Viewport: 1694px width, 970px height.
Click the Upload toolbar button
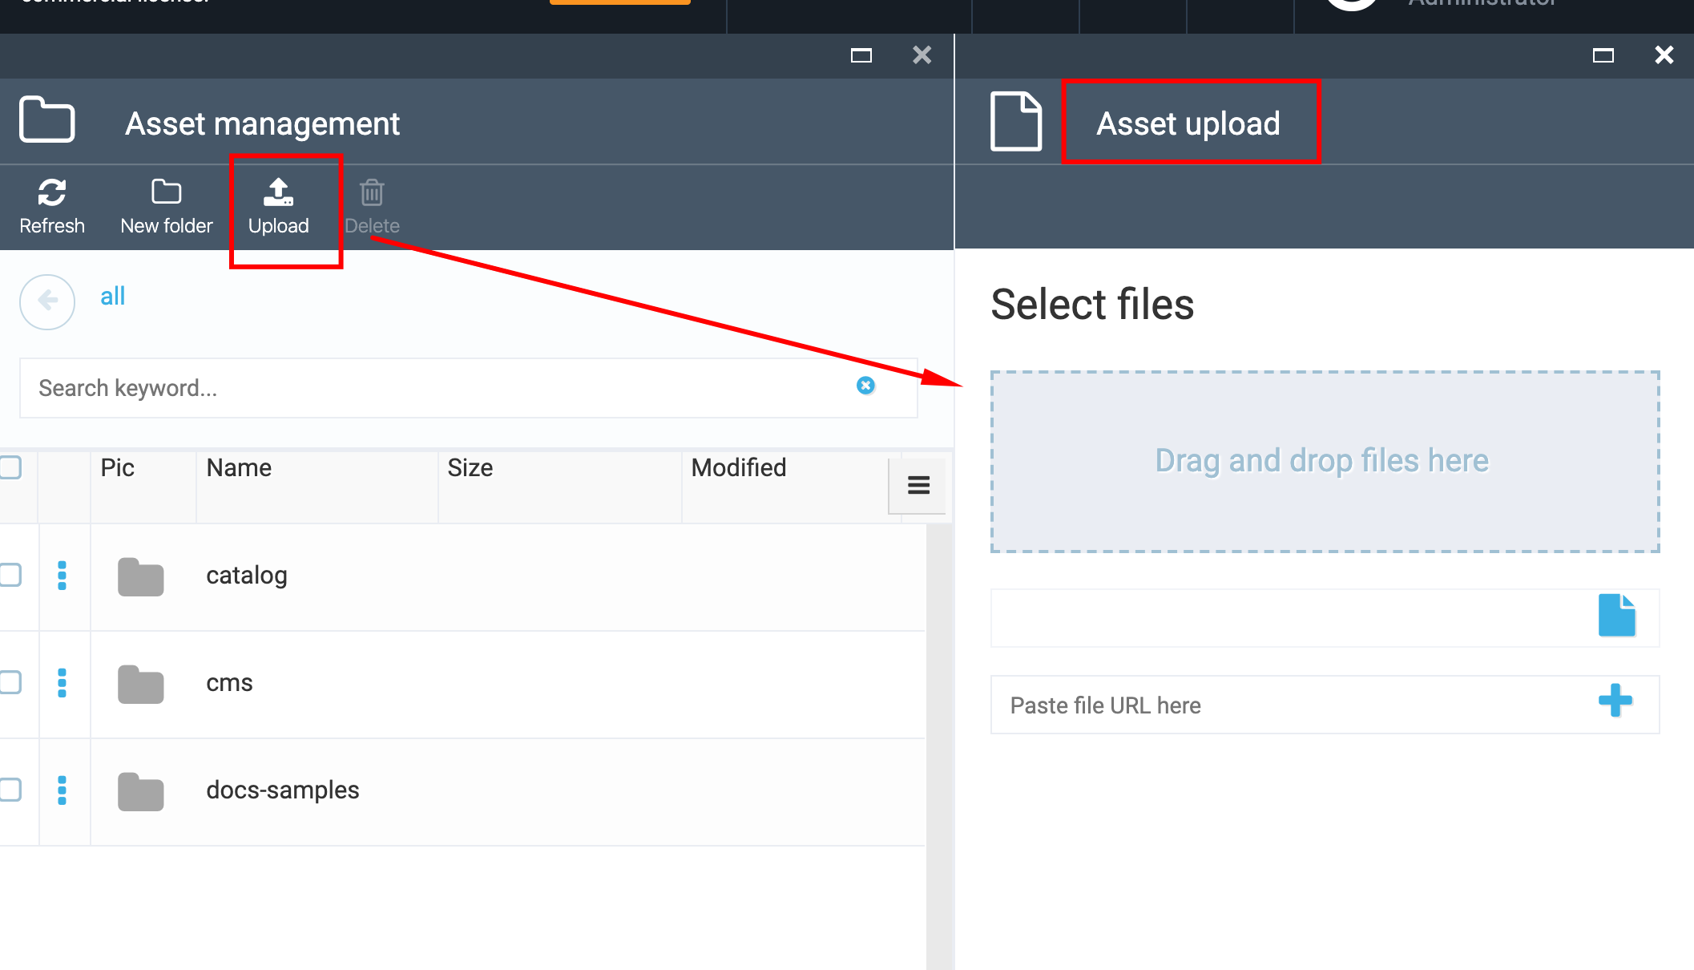[x=278, y=206]
